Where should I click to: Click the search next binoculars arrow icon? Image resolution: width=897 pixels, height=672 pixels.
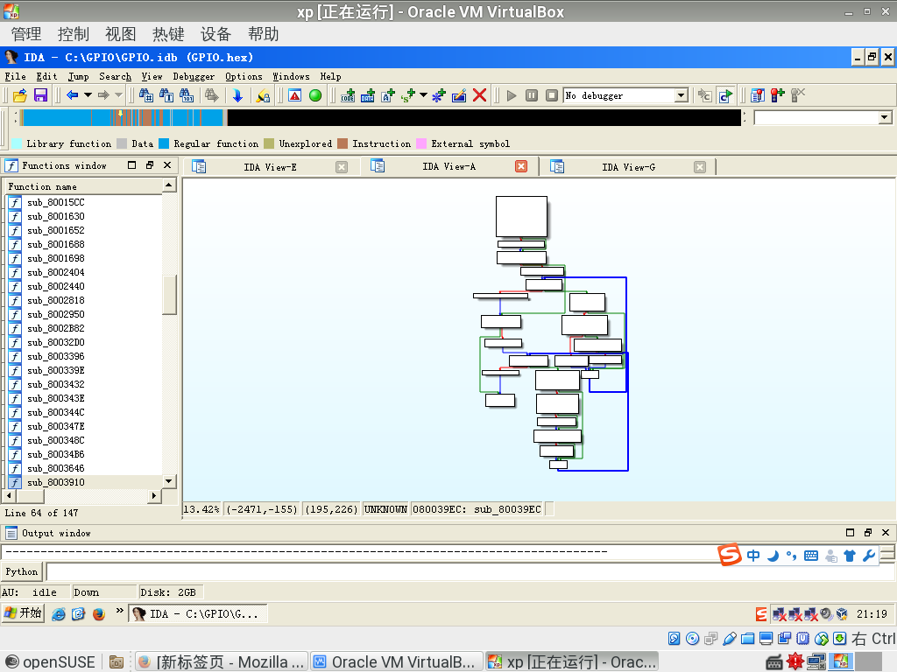pyautogui.click(x=212, y=95)
